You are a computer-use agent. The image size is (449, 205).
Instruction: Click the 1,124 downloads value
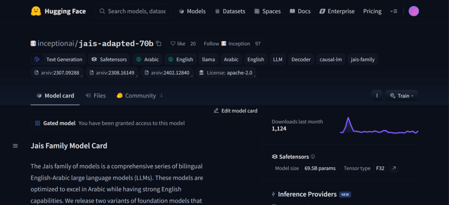pyautogui.click(x=279, y=129)
